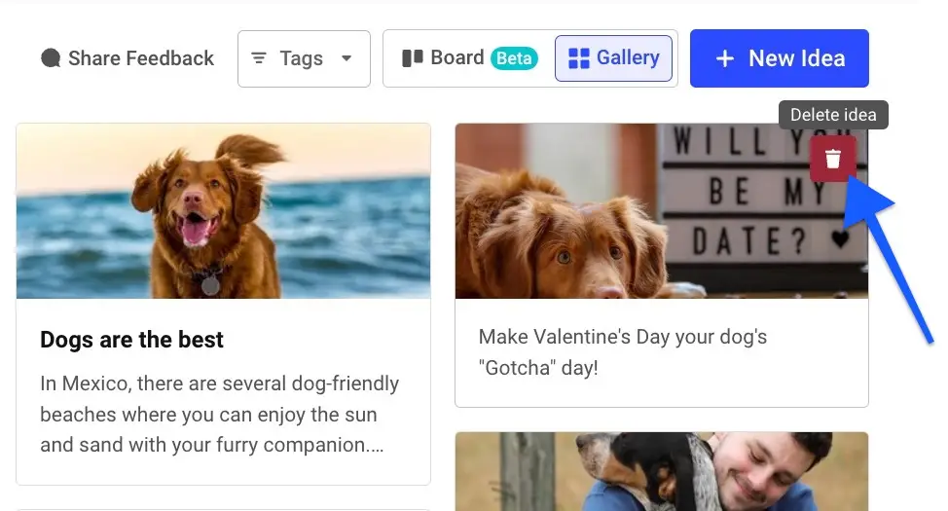Create a New Idea
This screenshot has width=948, height=511.
tap(780, 58)
